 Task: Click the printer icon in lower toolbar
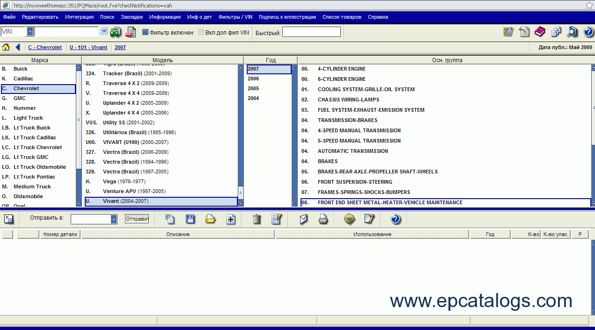[x=323, y=219]
